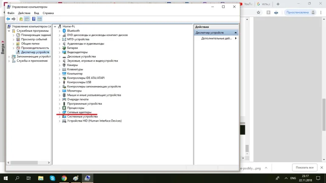This screenshot has width=326, height=183.
Task: Select Общие папки in the left tree
Action: pos(31,44)
